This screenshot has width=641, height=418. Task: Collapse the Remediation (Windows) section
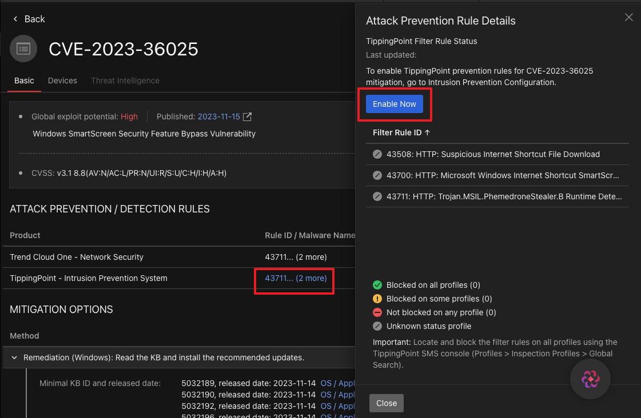point(14,358)
